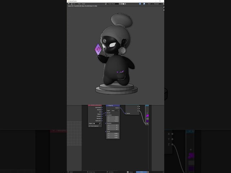Click the Scale Z field in Mapping node
The width and height of the screenshot is (231, 173).
point(113,138)
